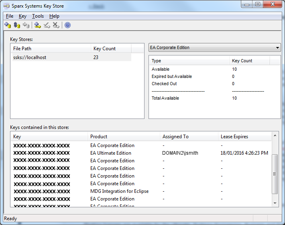The image size is (285, 225).
Task: Click the Link to Existing Key Store icon
Action: pyautogui.click(x=17, y=25)
